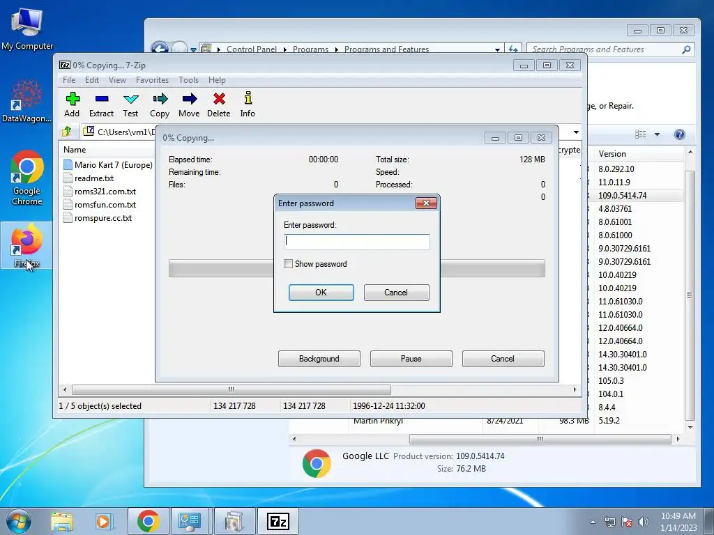
Task: Click the 7-Zip horizontal scrollbar thumb
Action: (x=231, y=389)
